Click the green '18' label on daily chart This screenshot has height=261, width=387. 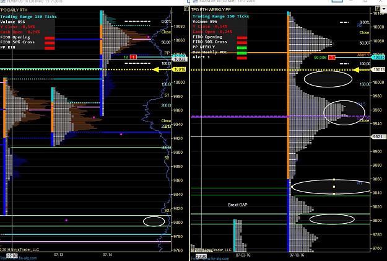click(126, 57)
